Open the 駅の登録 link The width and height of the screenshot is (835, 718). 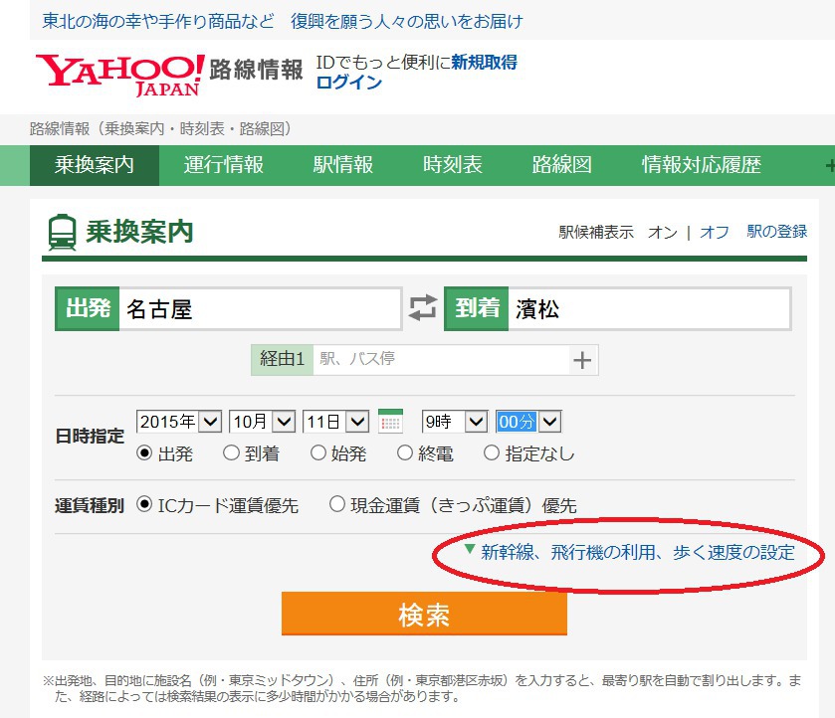pos(777,232)
